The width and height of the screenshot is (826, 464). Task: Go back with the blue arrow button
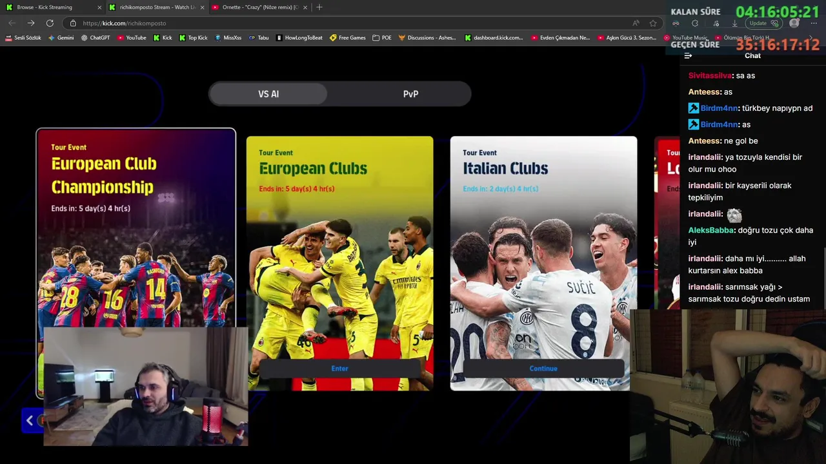click(30, 420)
